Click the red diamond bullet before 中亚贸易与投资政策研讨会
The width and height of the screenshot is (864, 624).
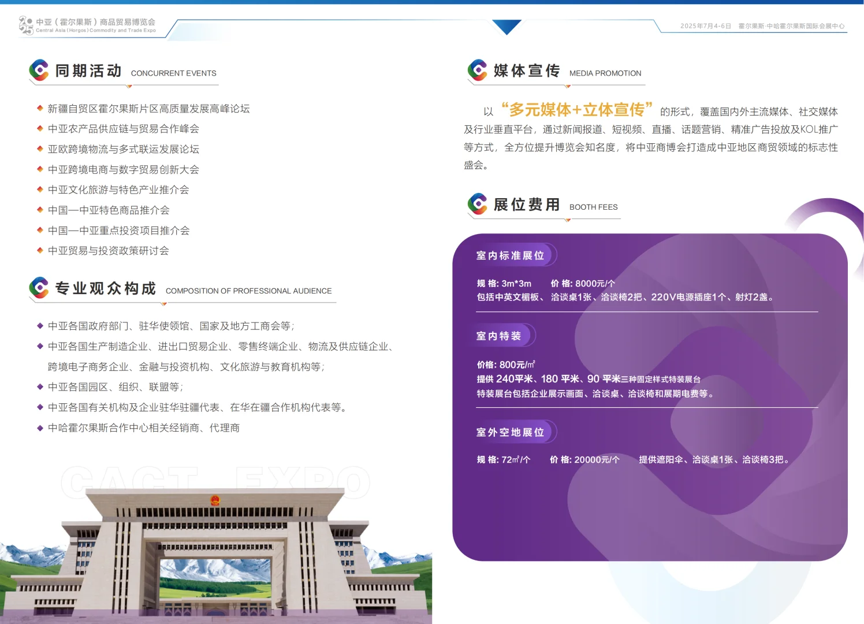tap(39, 251)
